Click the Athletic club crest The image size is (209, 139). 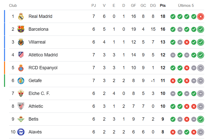pos(21,106)
